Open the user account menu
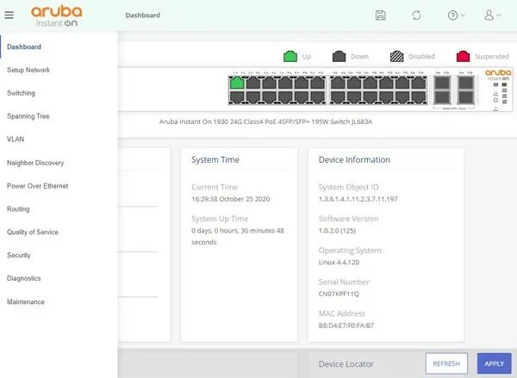 (492, 15)
